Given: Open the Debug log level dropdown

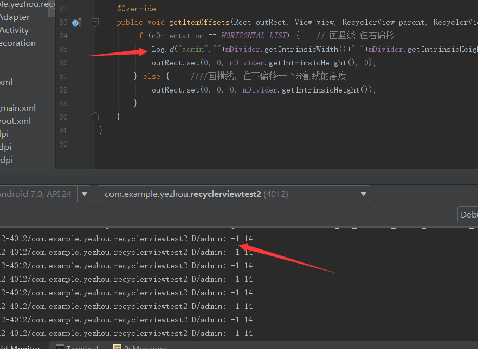Looking at the screenshot, I should tap(468, 214).
